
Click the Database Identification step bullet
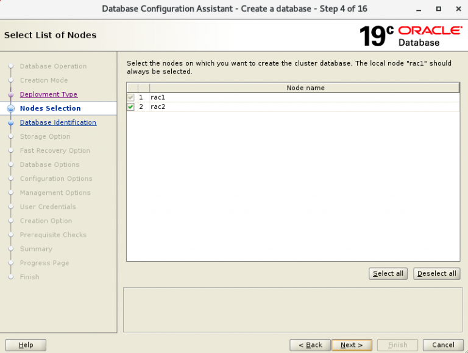pos(10,123)
